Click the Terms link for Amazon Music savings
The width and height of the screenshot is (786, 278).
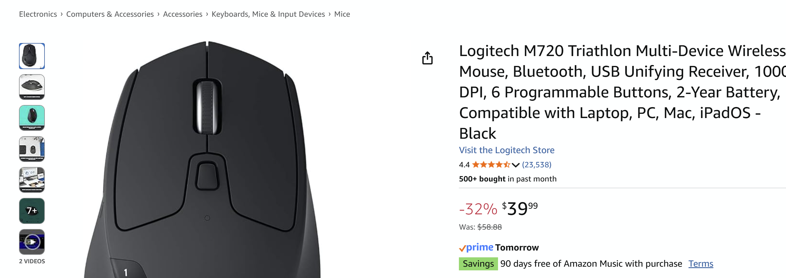coord(701,263)
